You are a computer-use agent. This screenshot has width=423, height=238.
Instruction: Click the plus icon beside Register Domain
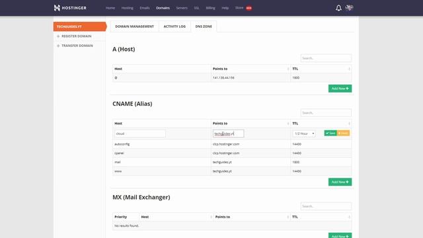click(58, 36)
